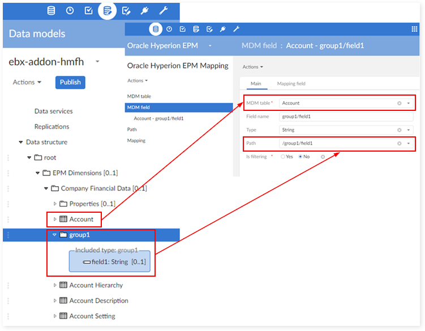The image size is (425, 331).
Task: Select Account Hierarchy table in tree
Action: (96, 285)
